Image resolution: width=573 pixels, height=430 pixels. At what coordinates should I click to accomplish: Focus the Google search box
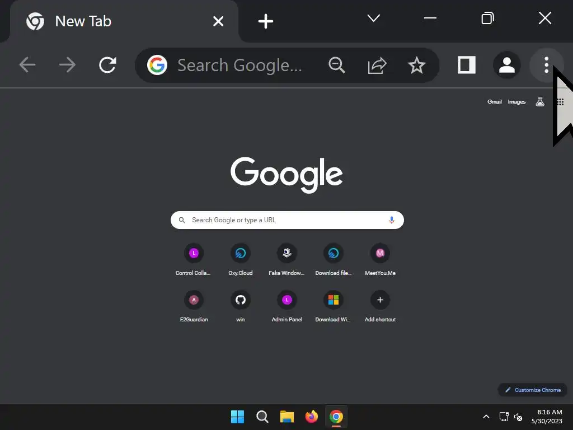pos(287,220)
